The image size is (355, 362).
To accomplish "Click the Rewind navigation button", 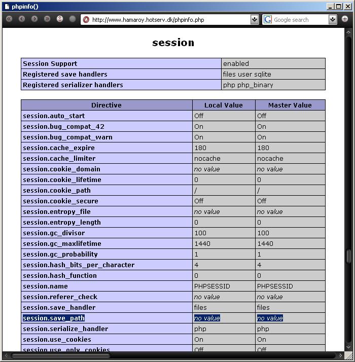I will click(9, 19).
